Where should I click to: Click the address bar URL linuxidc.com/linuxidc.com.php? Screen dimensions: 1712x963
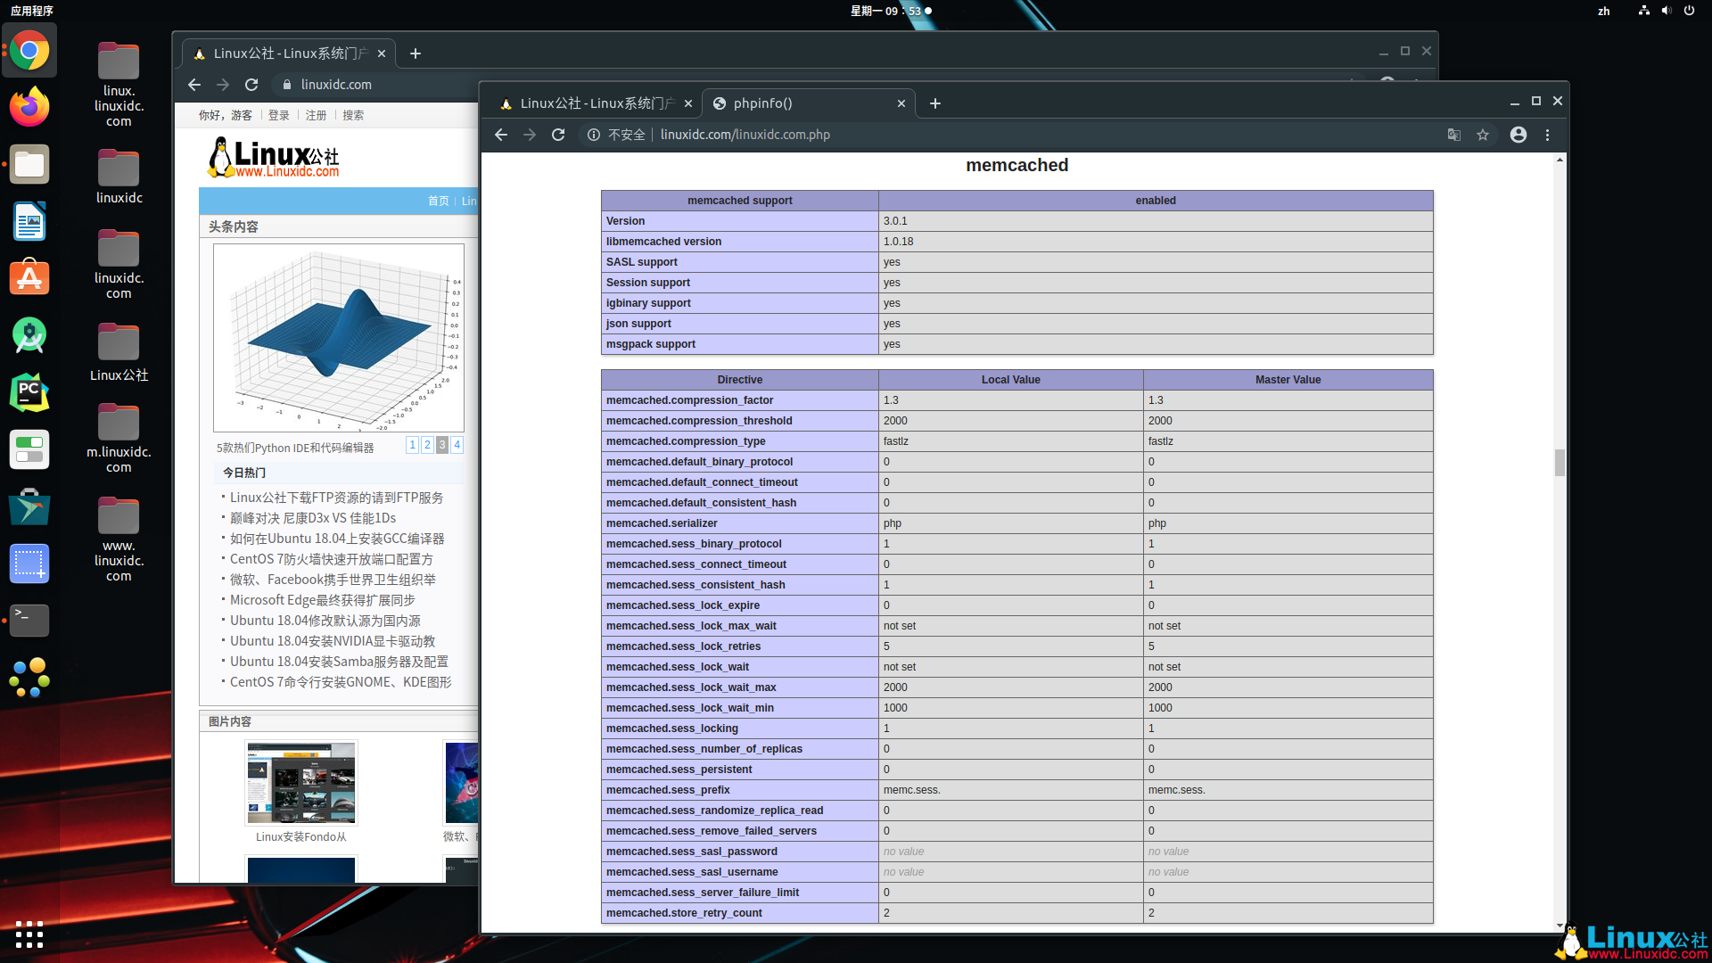pos(745,135)
